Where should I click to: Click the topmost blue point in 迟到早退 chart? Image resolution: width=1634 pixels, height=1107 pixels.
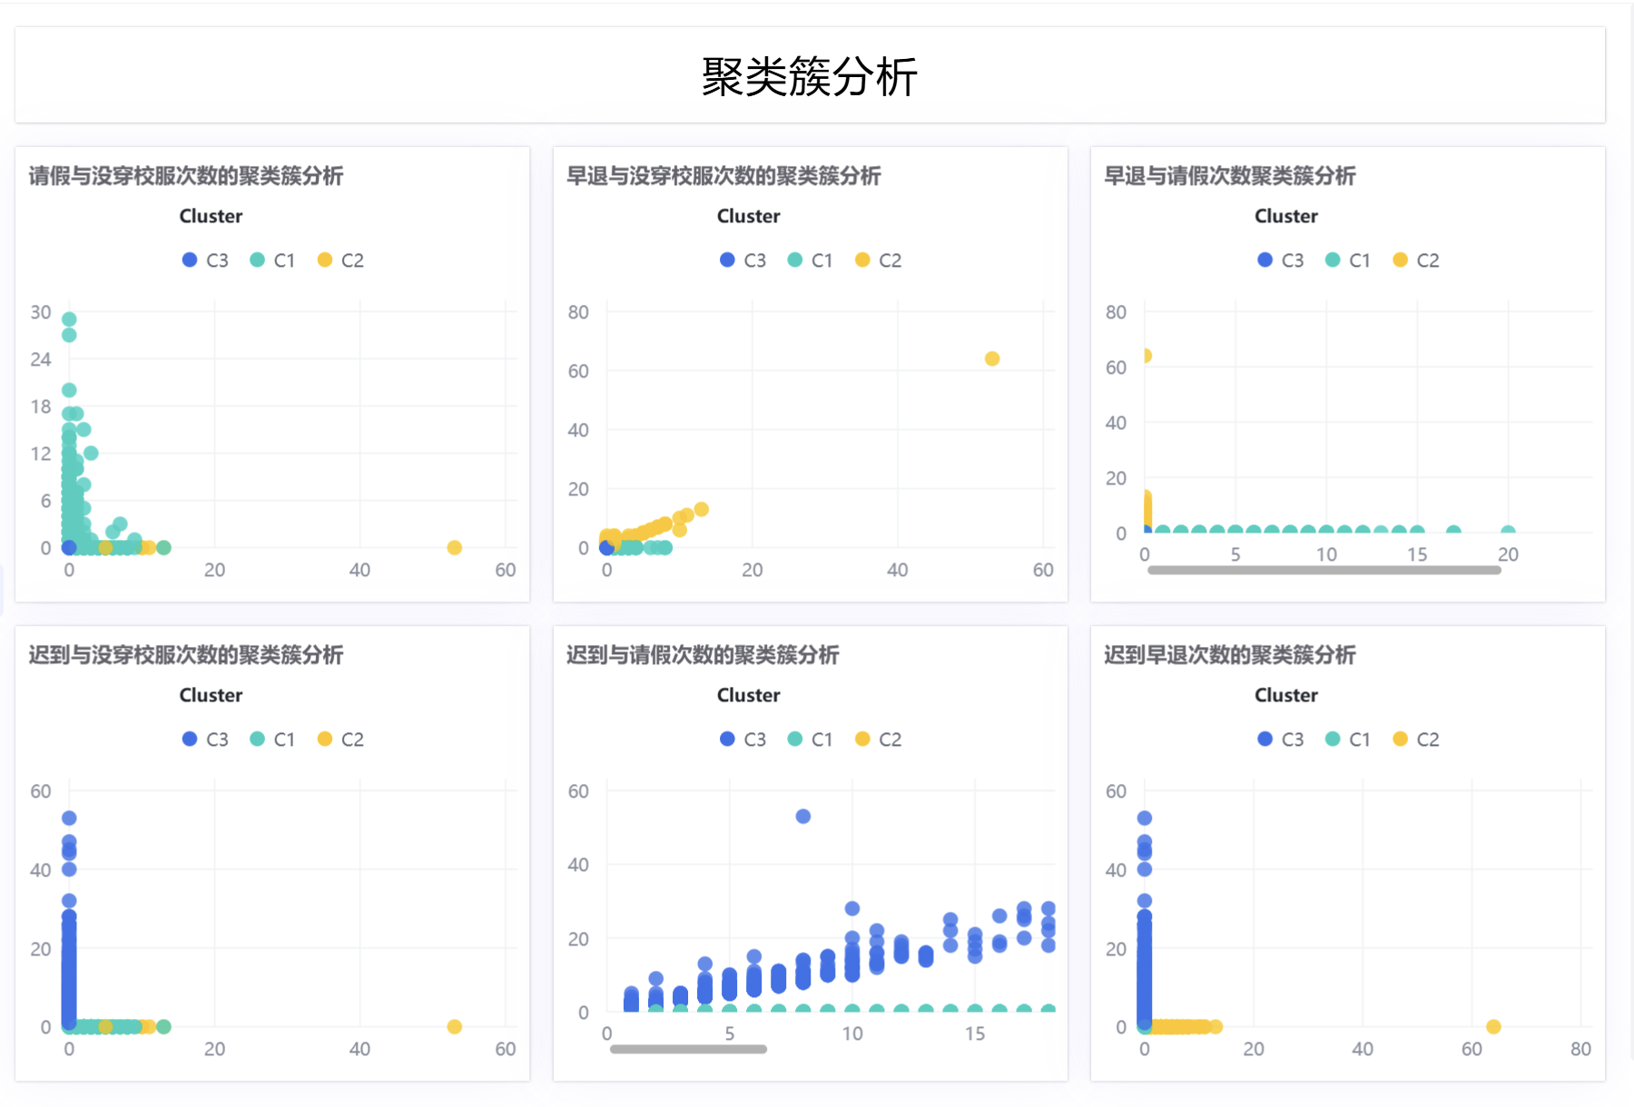(1145, 818)
